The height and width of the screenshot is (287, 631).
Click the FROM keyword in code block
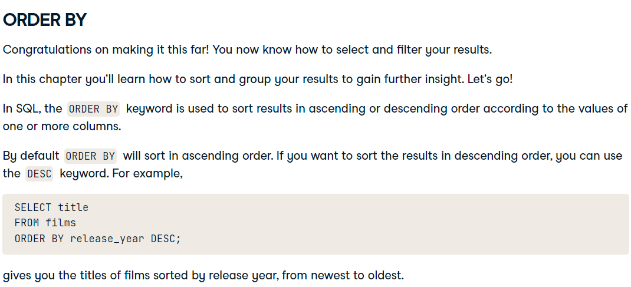[x=27, y=223]
